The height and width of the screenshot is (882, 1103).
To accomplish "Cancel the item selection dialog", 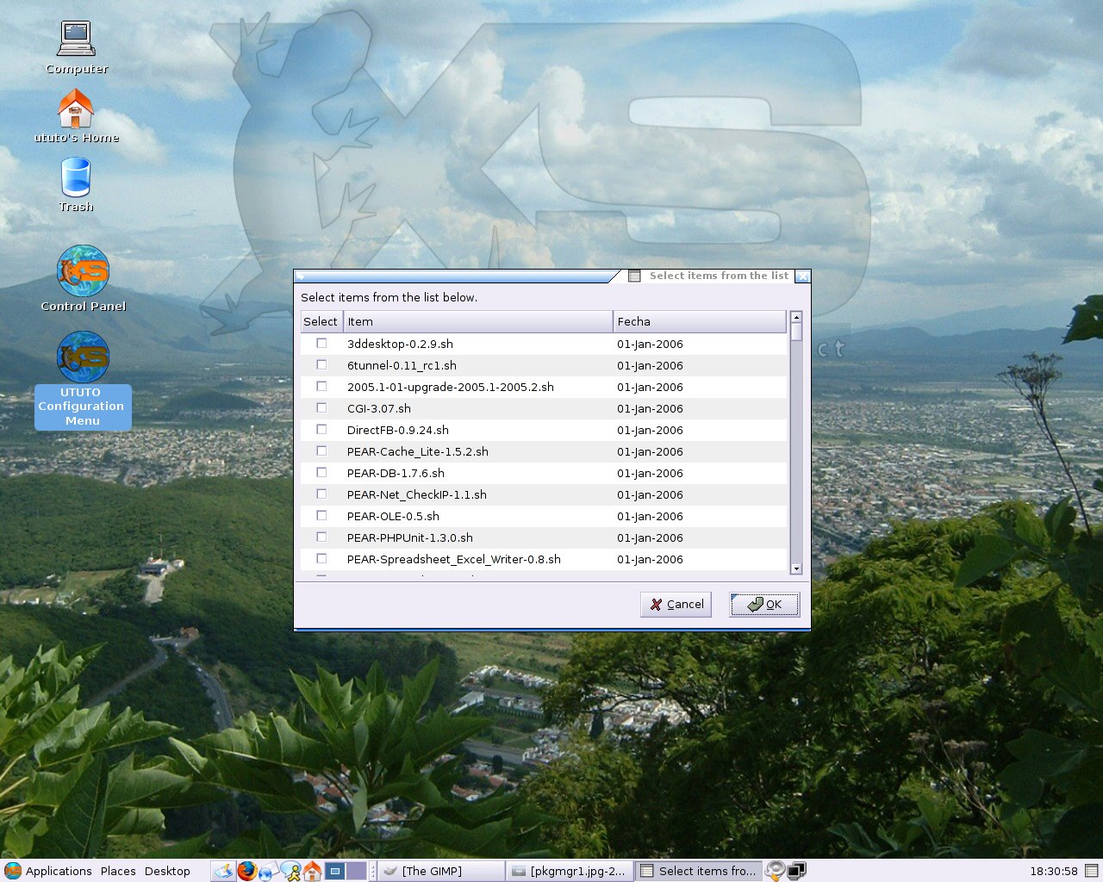I will (x=676, y=604).
